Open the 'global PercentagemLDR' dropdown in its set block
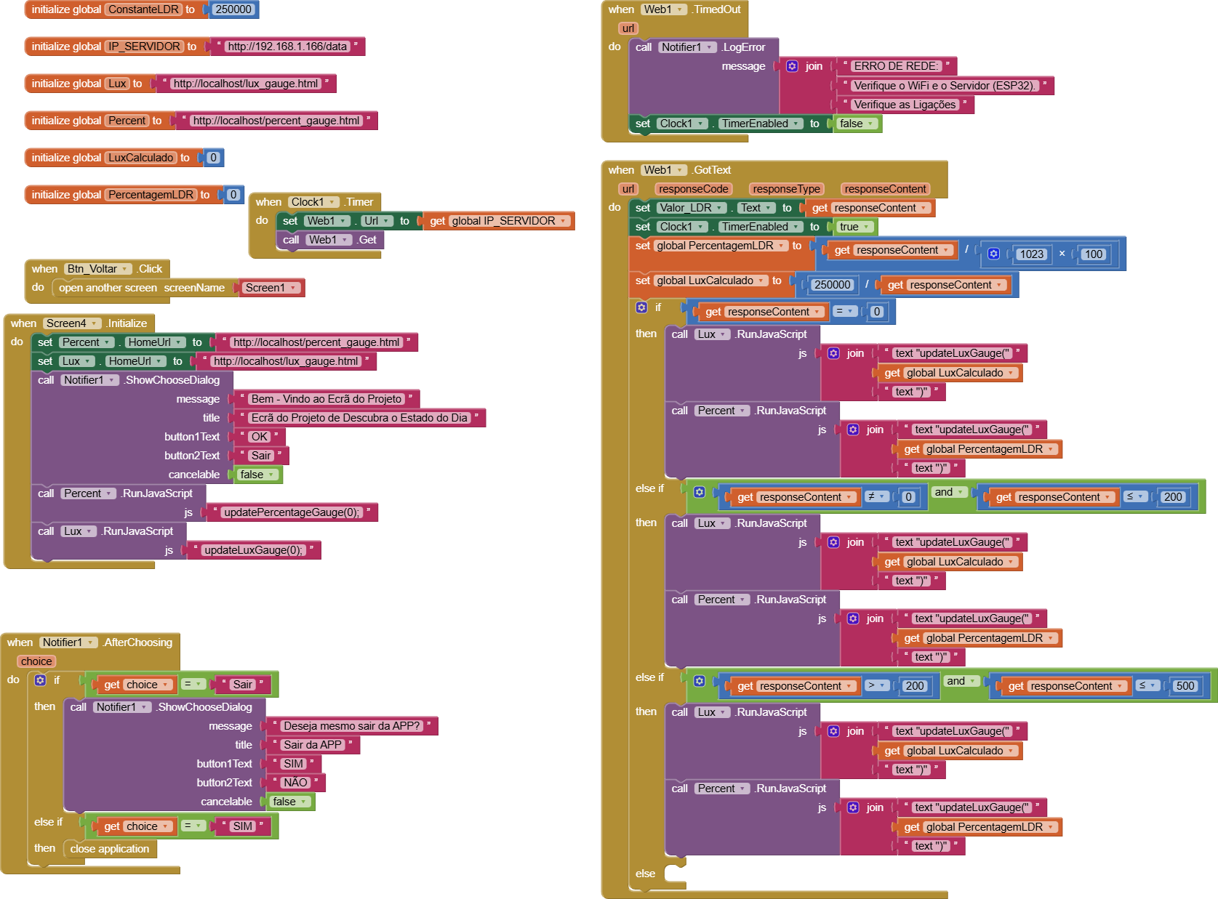This screenshot has height=899, width=1218. (x=720, y=246)
